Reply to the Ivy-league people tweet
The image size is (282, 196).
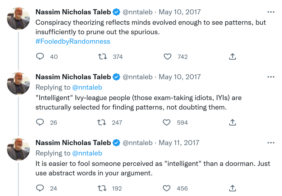pos(40,122)
